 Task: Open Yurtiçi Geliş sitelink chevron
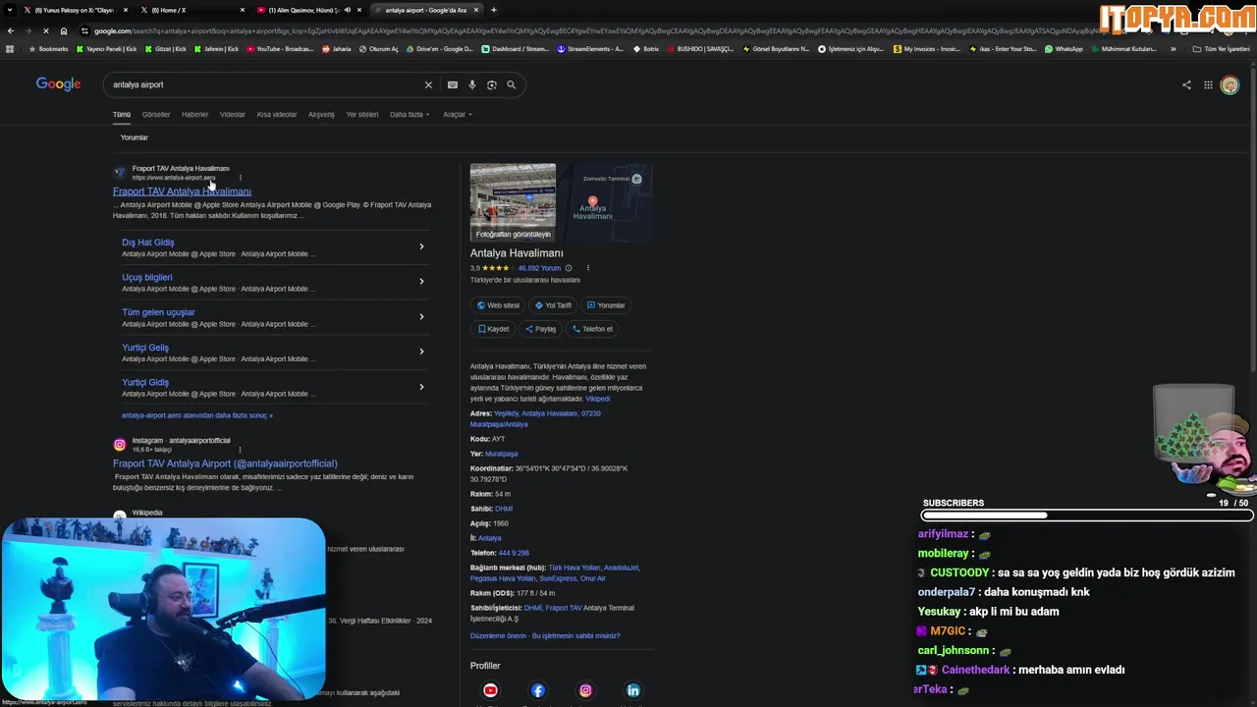coord(421,352)
